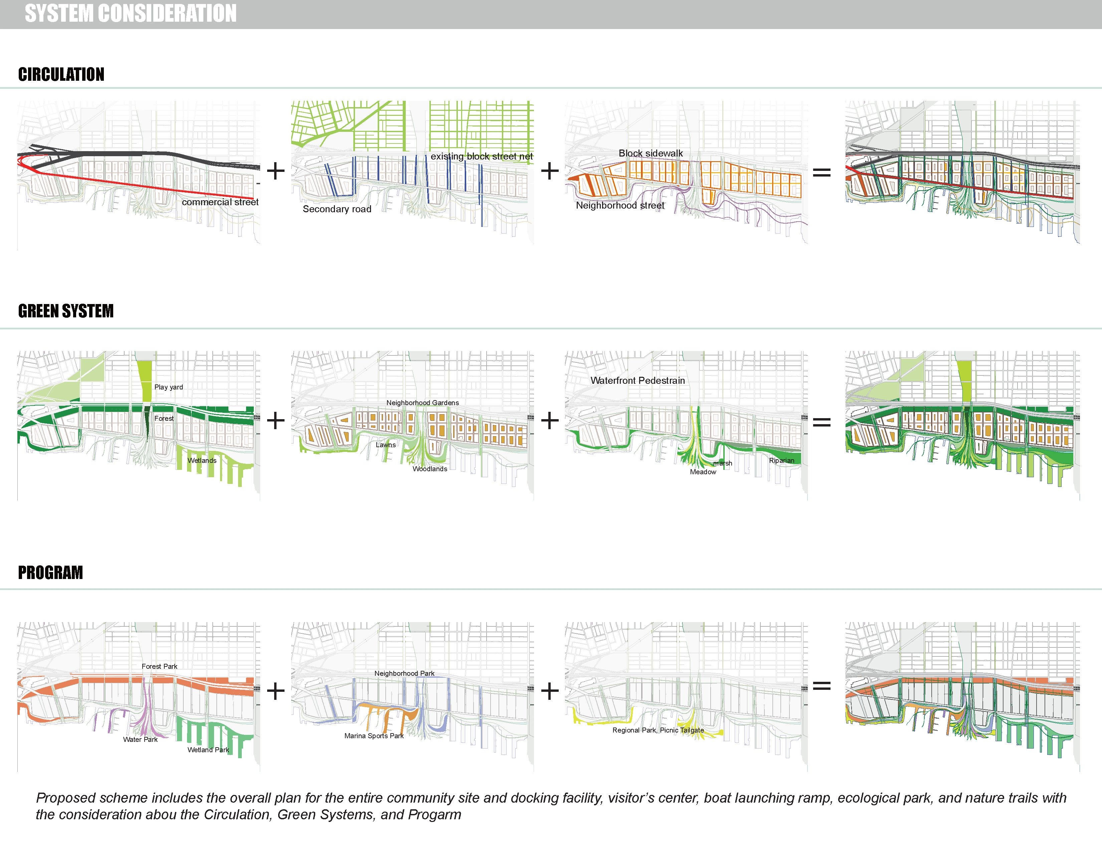The height and width of the screenshot is (851, 1102).
Task: Click the Neighborhood street label
Action: tap(620, 206)
